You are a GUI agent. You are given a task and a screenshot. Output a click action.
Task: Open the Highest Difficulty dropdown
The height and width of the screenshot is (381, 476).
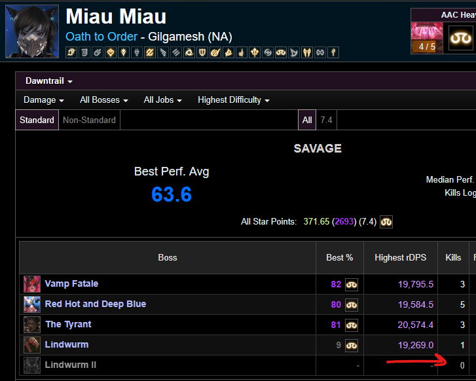tap(234, 100)
